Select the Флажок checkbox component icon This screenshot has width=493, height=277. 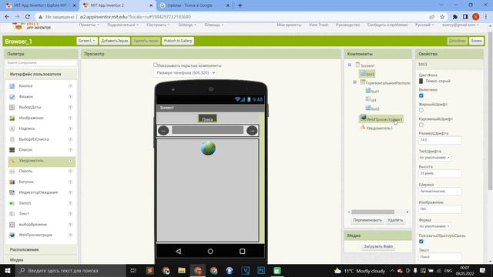[x=12, y=97]
